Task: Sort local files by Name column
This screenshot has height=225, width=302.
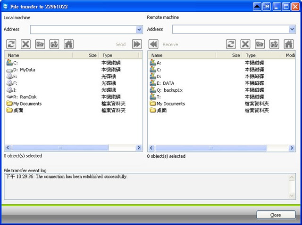Action: tap(42, 55)
